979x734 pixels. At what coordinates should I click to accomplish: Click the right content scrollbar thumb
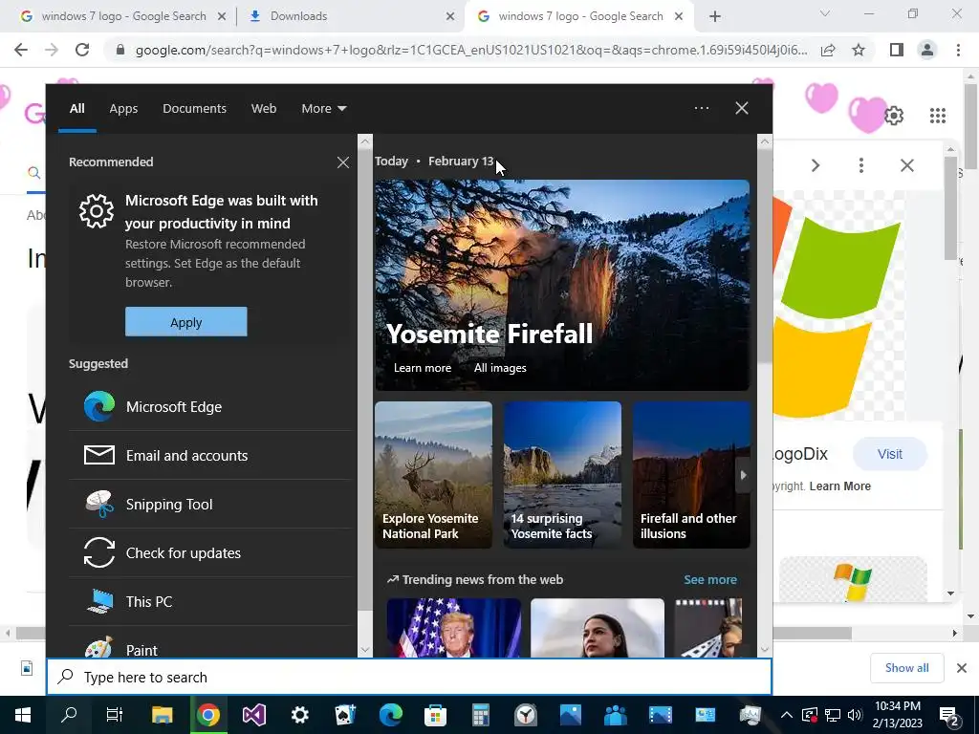(764, 254)
